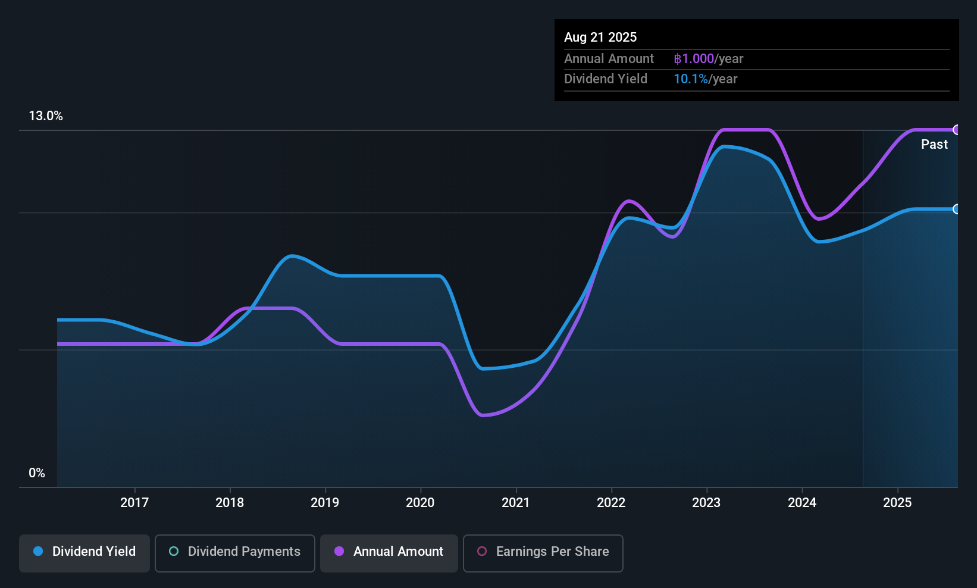Click the pink Earnings Per Share ring icon
Image resolution: width=977 pixels, height=588 pixels.
point(482,552)
